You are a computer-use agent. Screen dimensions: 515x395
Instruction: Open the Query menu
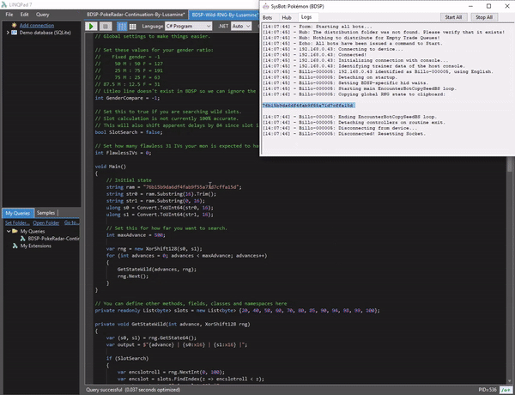pos(42,15)
